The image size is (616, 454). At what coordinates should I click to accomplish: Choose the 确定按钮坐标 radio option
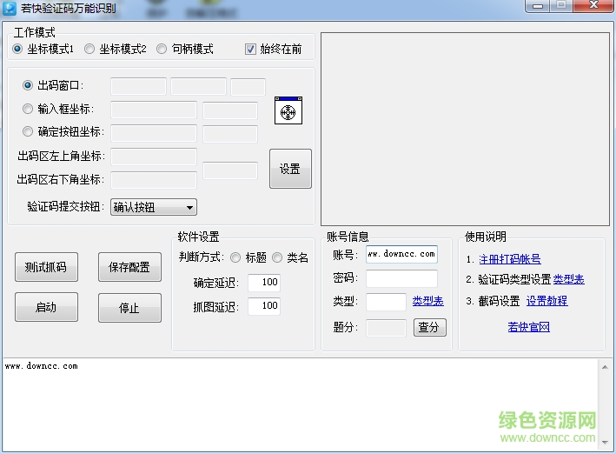pyautogui.click(x=28, y=131)
